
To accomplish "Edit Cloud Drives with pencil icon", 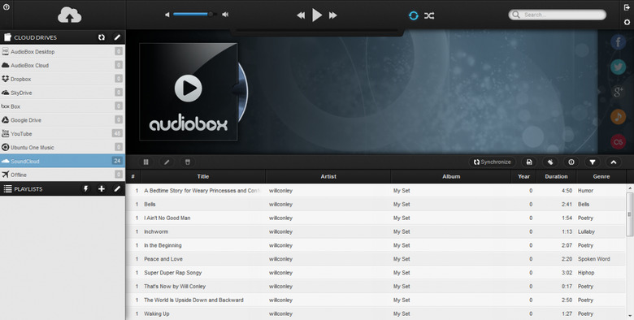I will click(117, 37).
